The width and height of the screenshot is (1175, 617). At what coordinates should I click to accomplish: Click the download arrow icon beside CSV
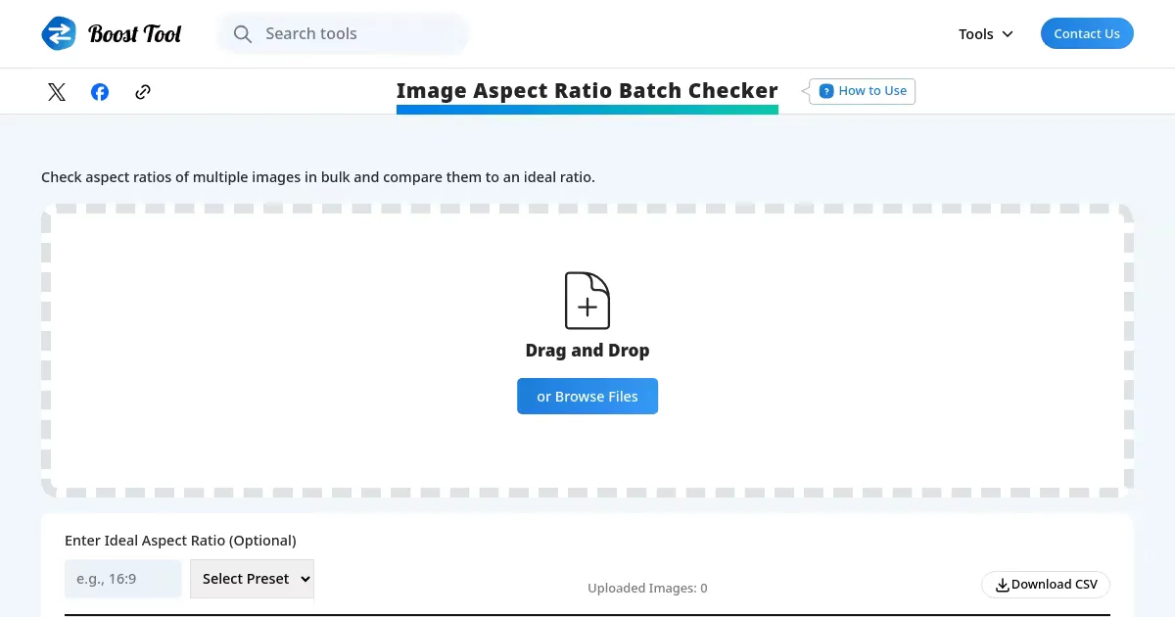point(1002,585)
